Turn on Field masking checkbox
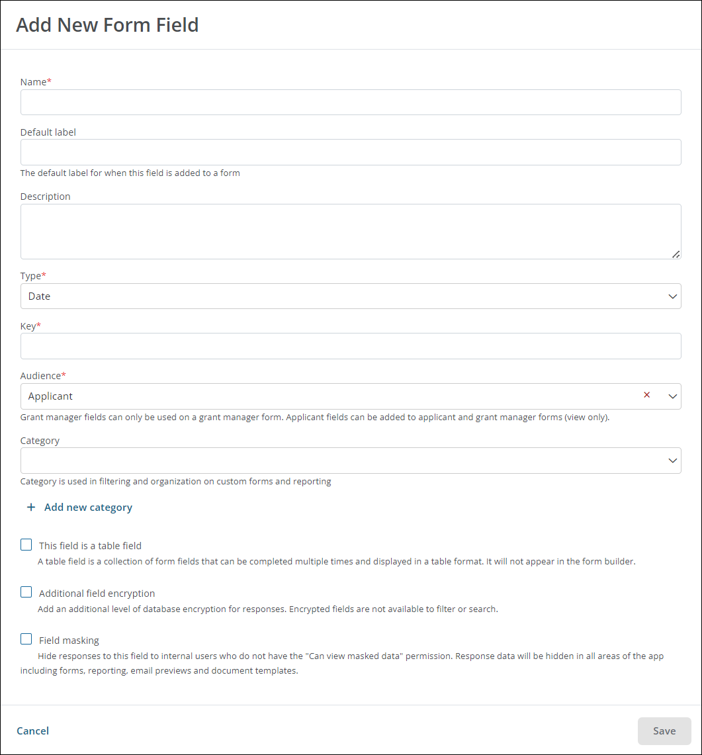The width and height of the screenshot is (702, 755). click(26, 639)
